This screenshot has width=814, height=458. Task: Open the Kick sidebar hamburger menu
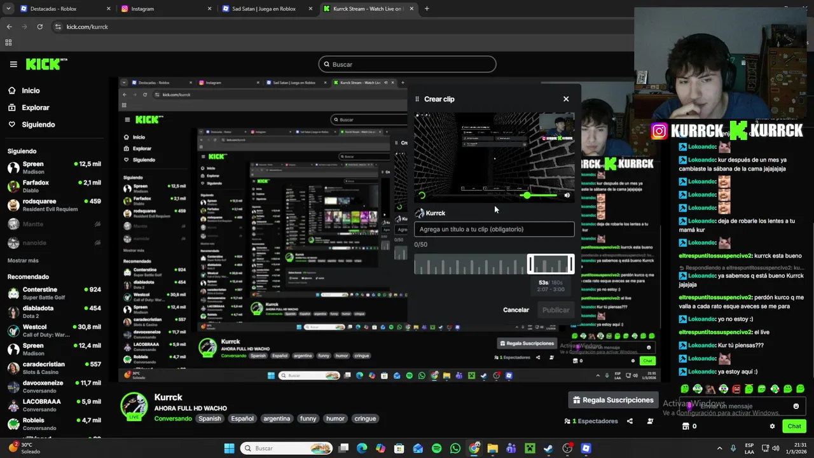(x=13, y=64)
